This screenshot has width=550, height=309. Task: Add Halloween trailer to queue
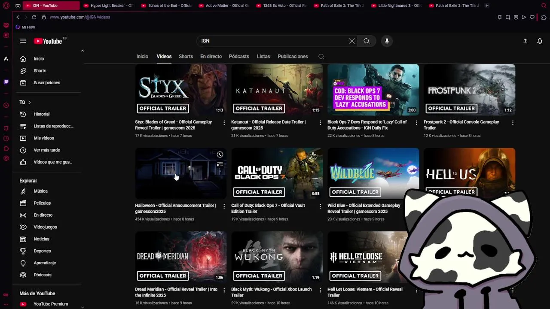click(220, 164)
